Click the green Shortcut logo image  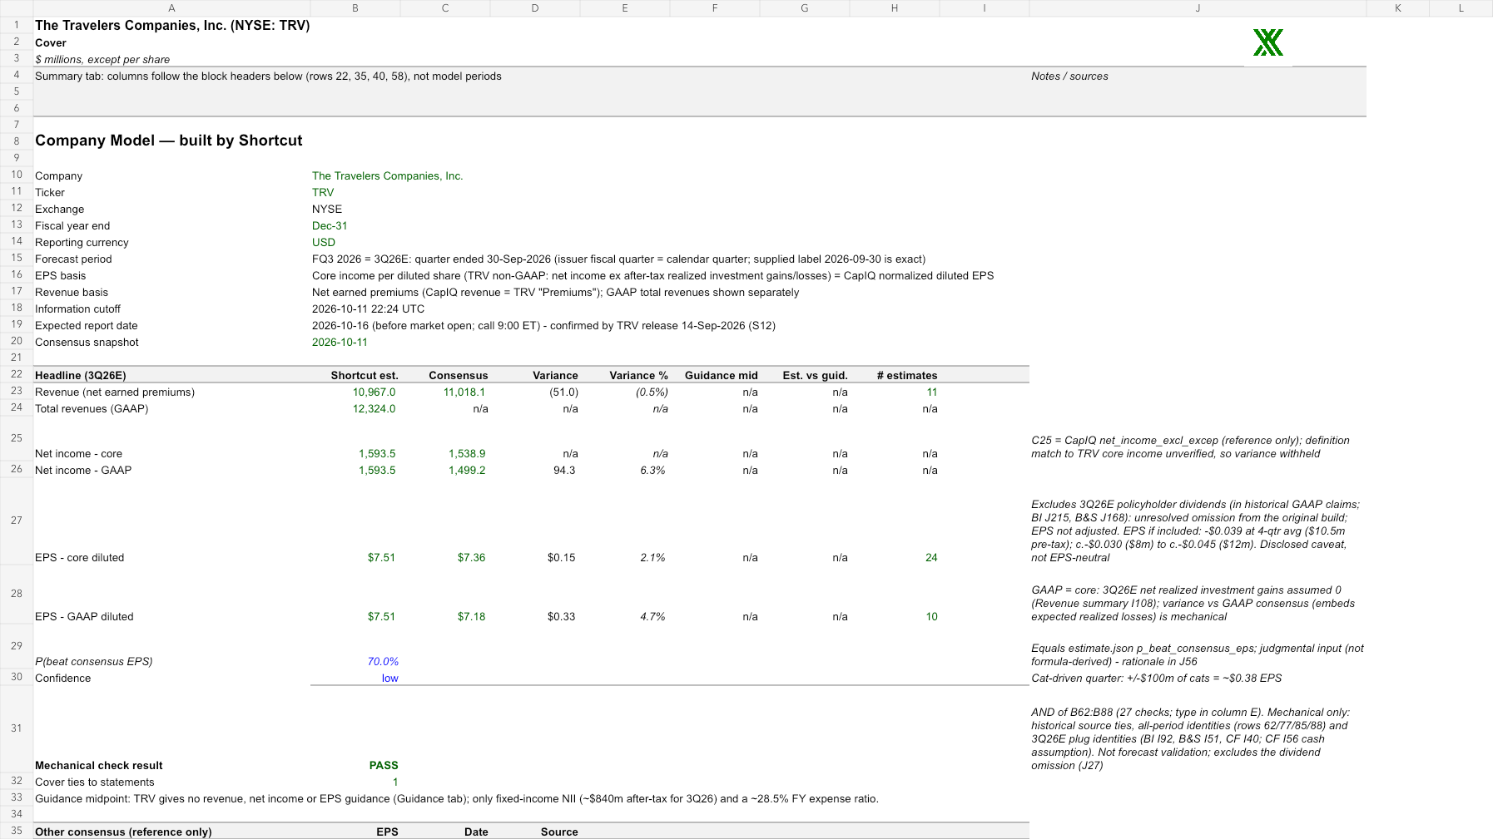coord(1267,42)
